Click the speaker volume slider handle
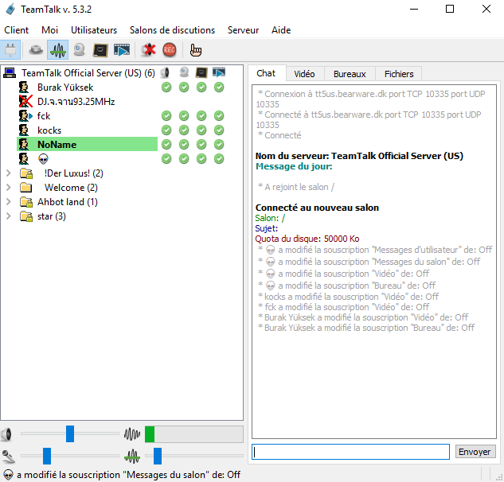The height and width of the screenshot is (482, 504). (70, 433)
